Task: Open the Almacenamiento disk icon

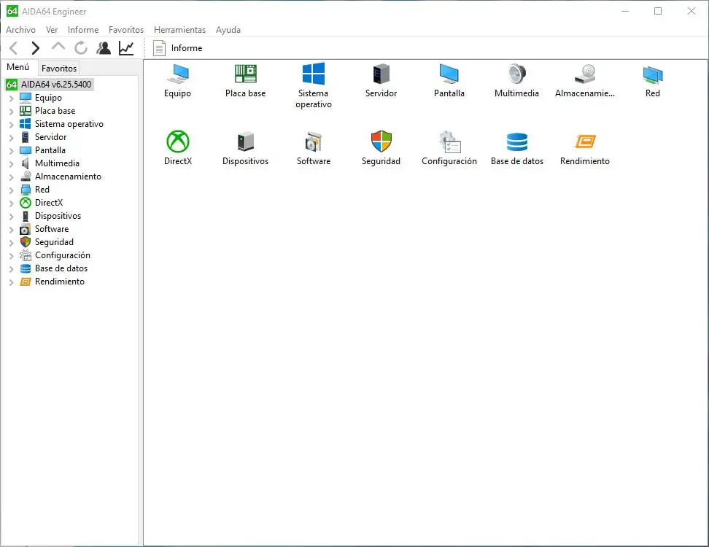Action: tap(584, 74)
